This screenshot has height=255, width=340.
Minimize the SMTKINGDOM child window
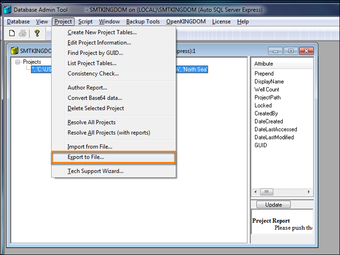[275, 51]
